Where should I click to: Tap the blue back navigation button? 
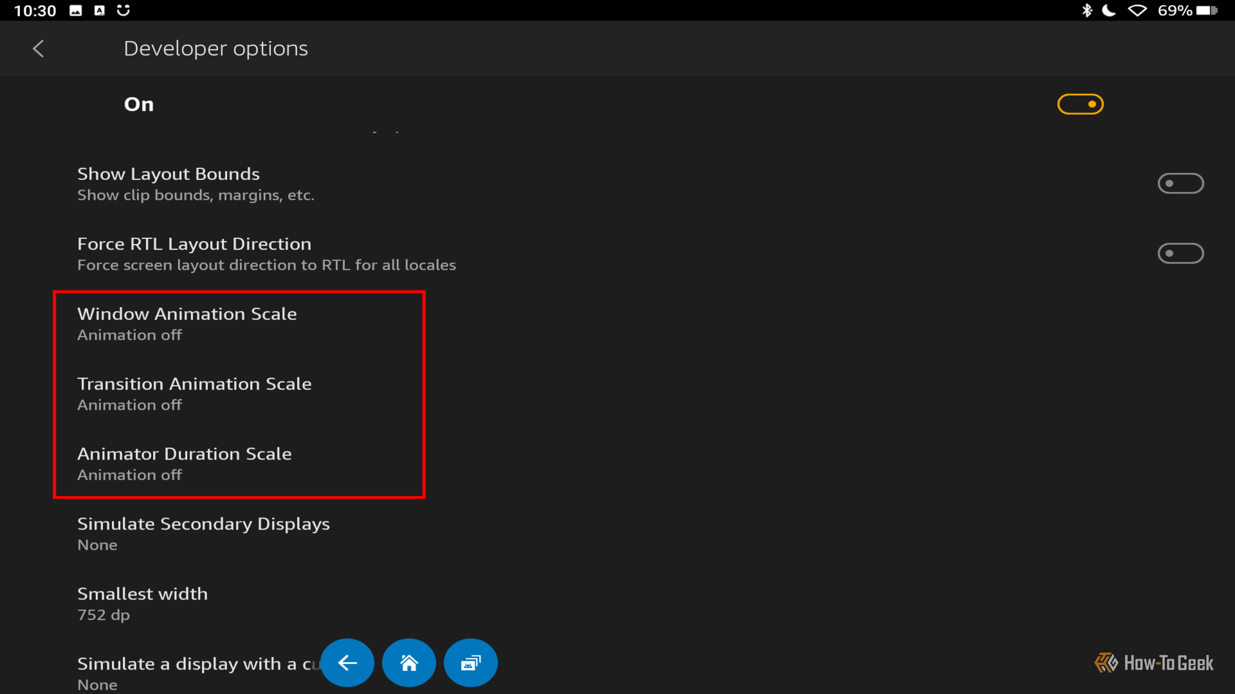347,663
